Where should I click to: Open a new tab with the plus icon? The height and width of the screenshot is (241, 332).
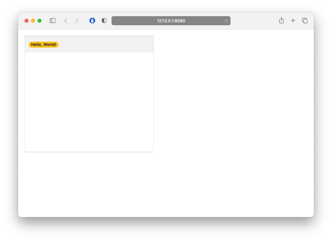pos(293,21)
